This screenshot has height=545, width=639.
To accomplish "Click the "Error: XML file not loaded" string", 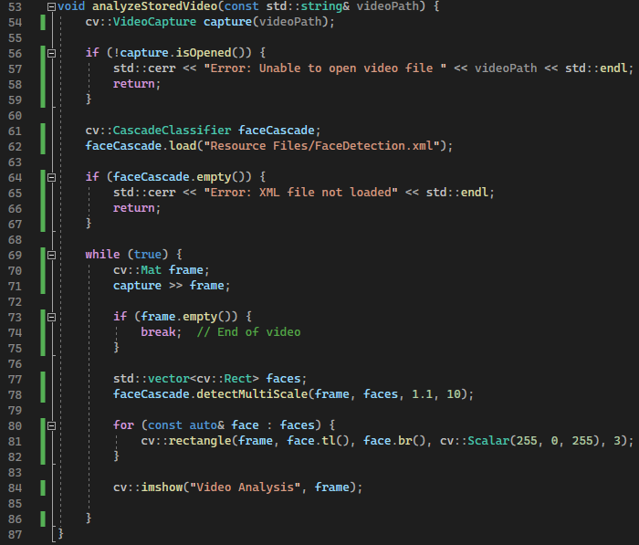I will [300, 192].
